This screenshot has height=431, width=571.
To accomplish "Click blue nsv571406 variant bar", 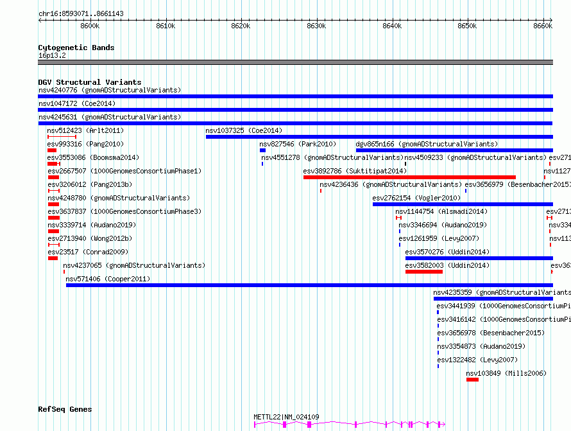I will [x=309, y=285].
